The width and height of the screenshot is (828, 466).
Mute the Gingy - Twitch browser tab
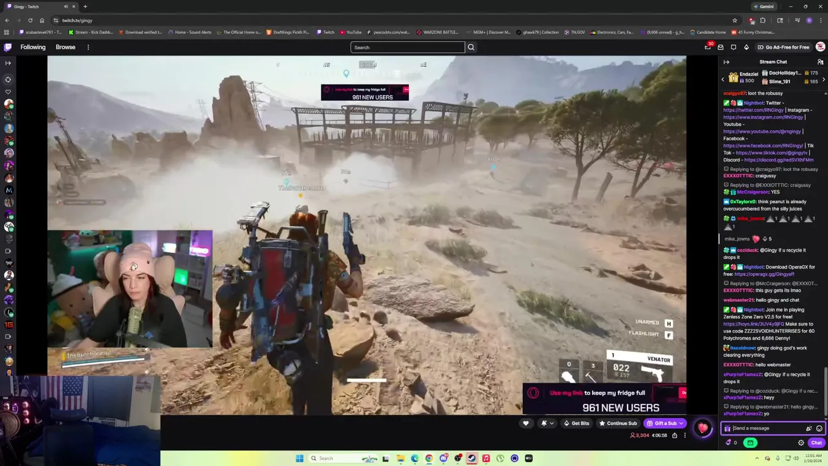(x=66, y=6)
